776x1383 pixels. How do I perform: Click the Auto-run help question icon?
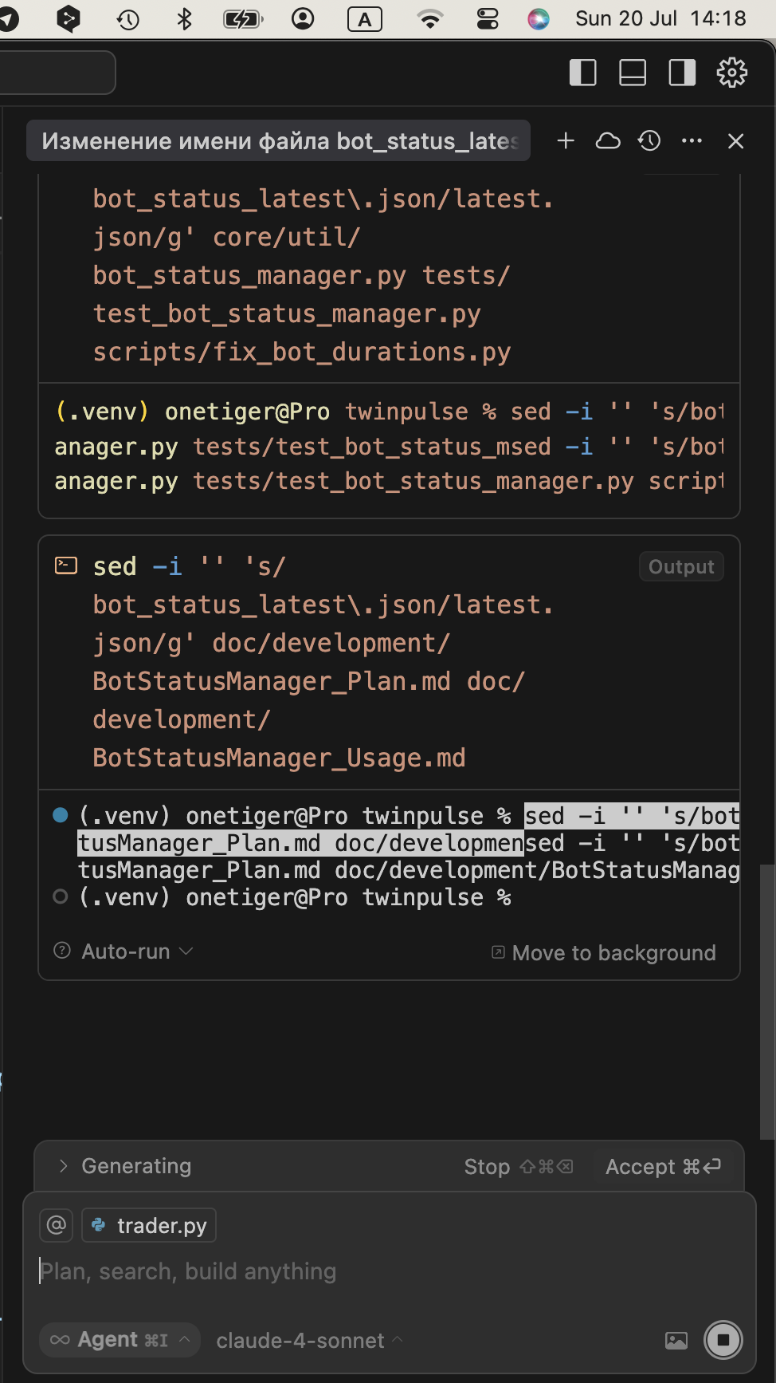coord(62,951)
